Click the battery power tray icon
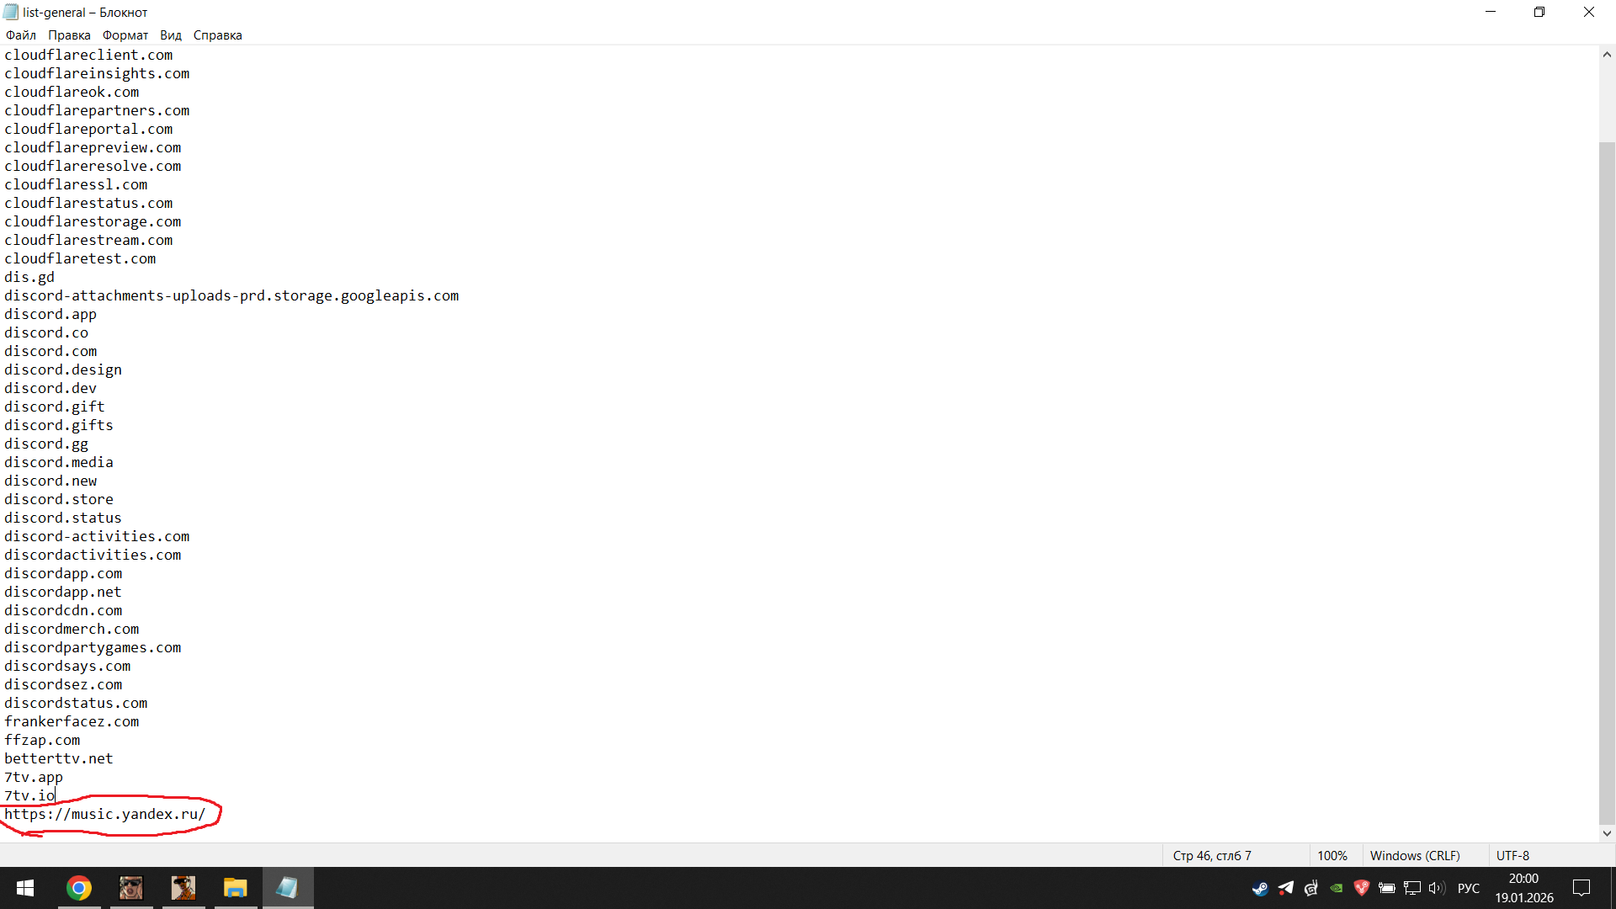The height and width of the screenshot is (909, 1616). pyautogui.click(x=1387, y=888)
